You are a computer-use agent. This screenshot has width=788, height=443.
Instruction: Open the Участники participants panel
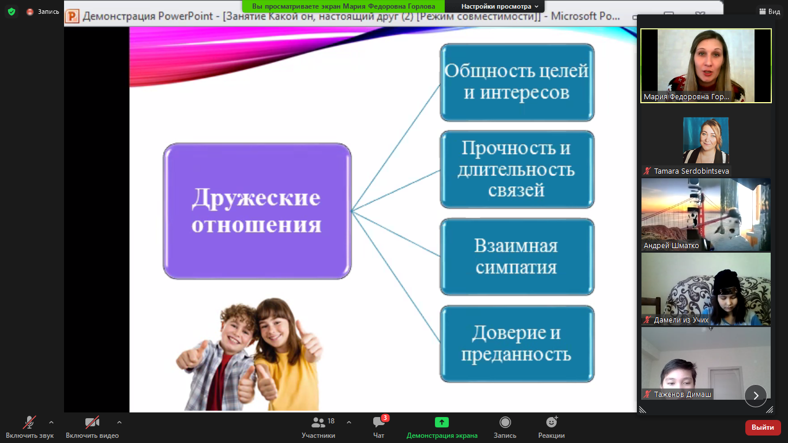pos(318,427)
